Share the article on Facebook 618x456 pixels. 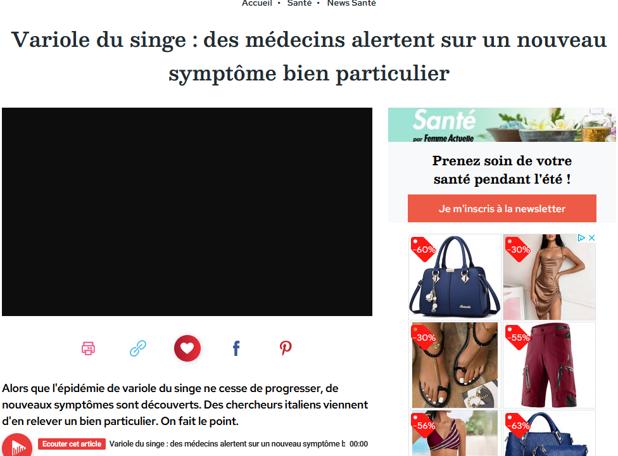[x=236, y=348]
